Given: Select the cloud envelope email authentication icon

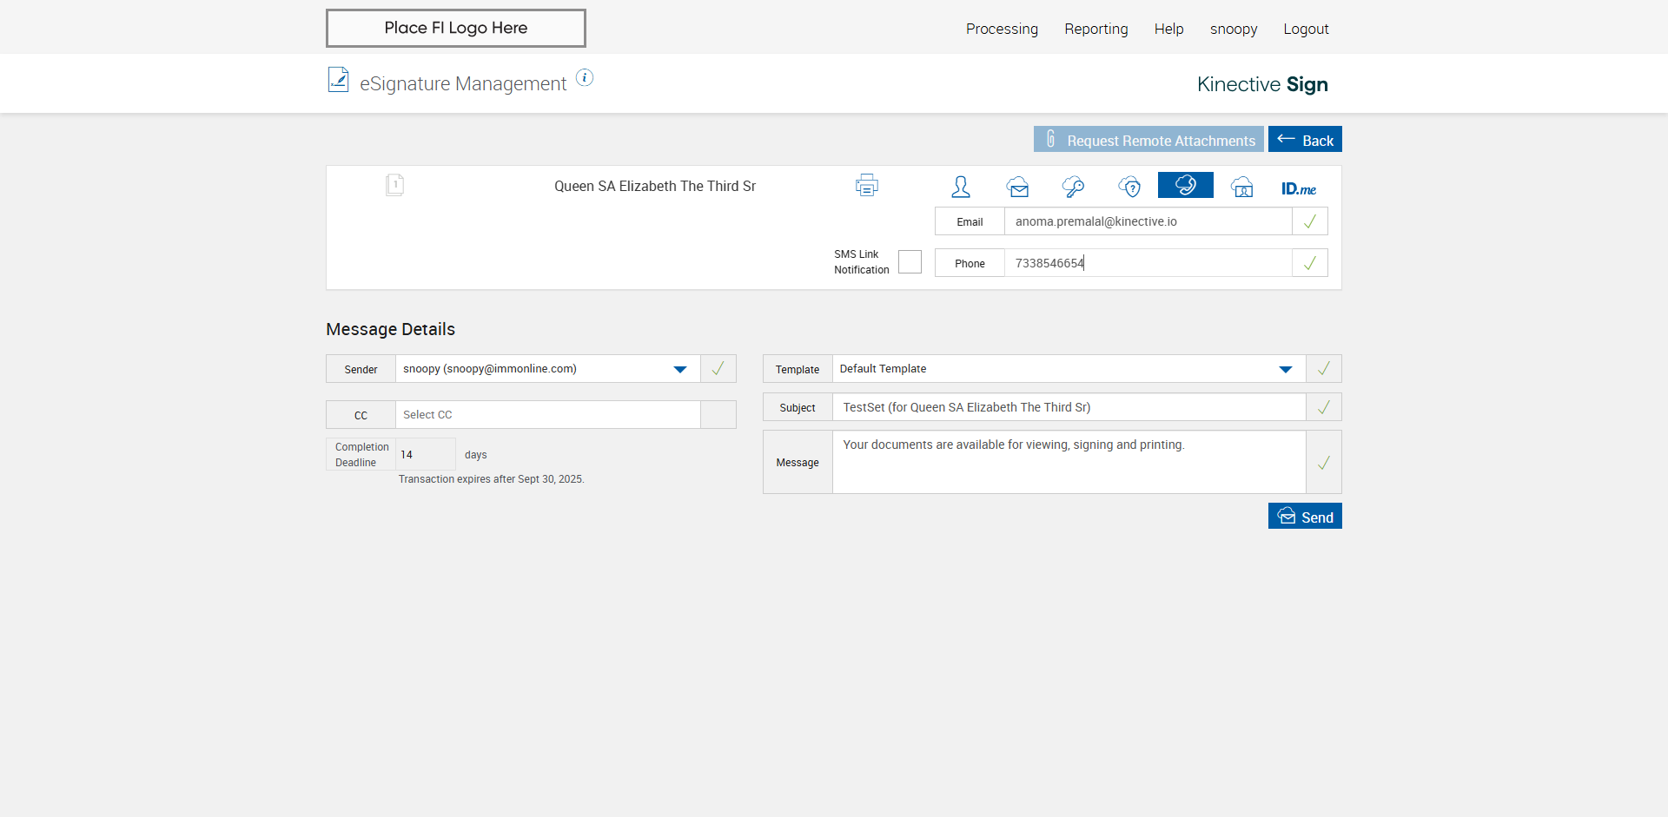Looking at the screenshot, I should [1017, 186].
